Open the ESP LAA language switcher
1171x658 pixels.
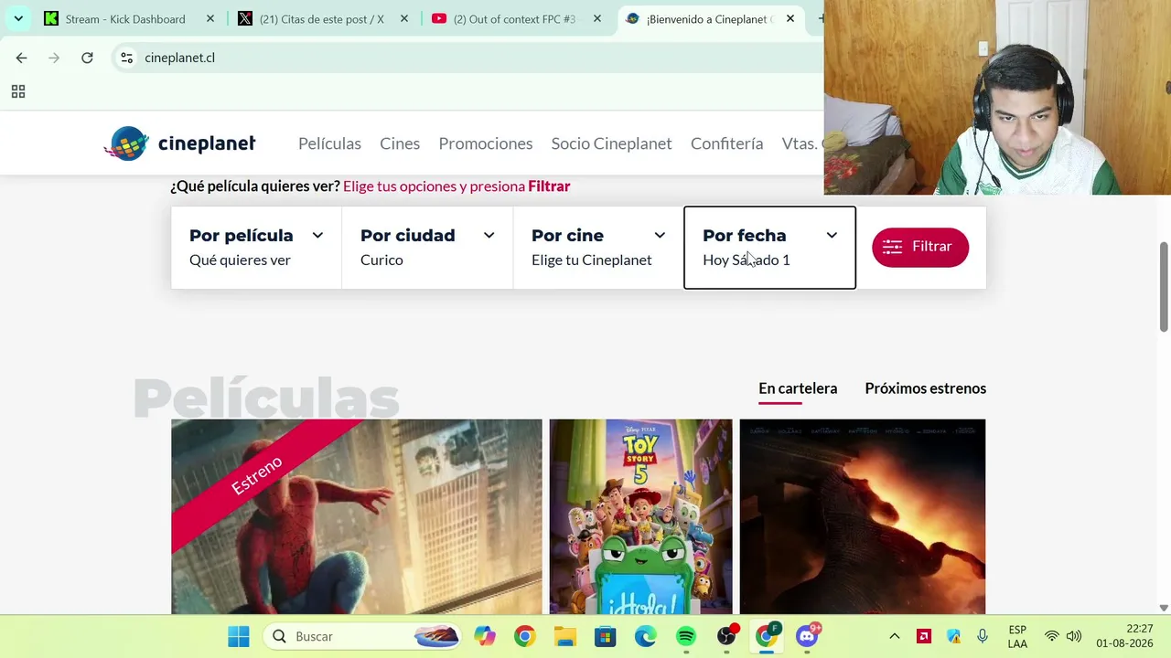tap(1017, 636)
